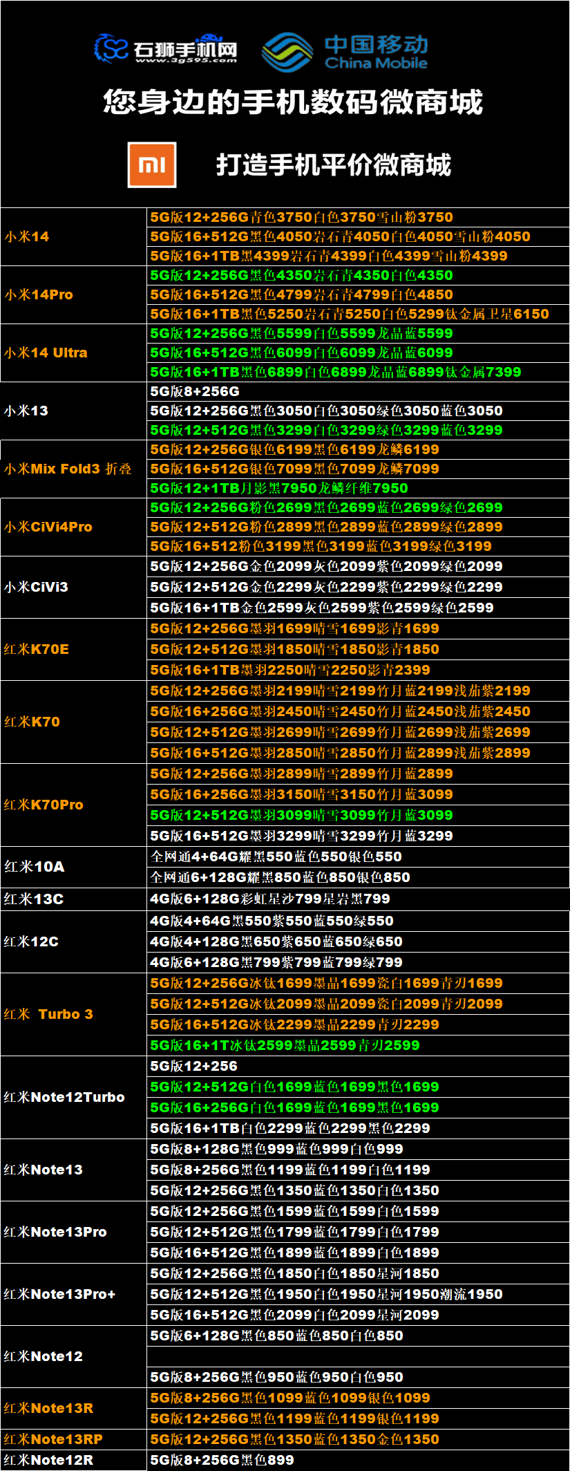Select the 小米14Pro model cell

pos(39,294)
